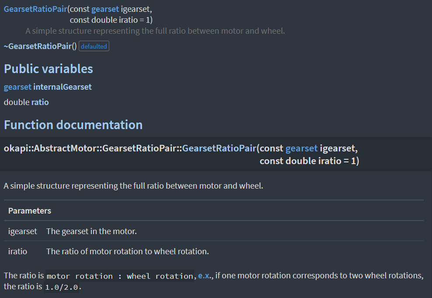Open the internalGearset variable link
This screenshot has height=298, width=432.
click(63, 87)
